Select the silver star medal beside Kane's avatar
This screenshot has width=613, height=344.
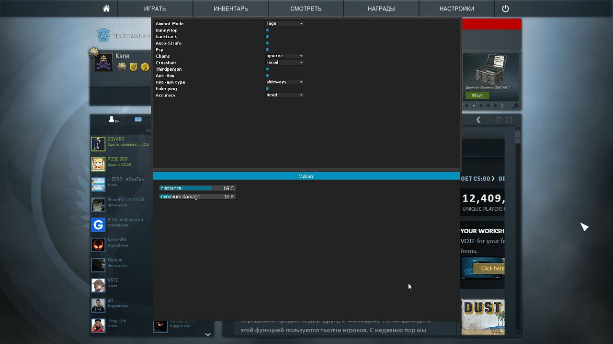coord(122,67)
